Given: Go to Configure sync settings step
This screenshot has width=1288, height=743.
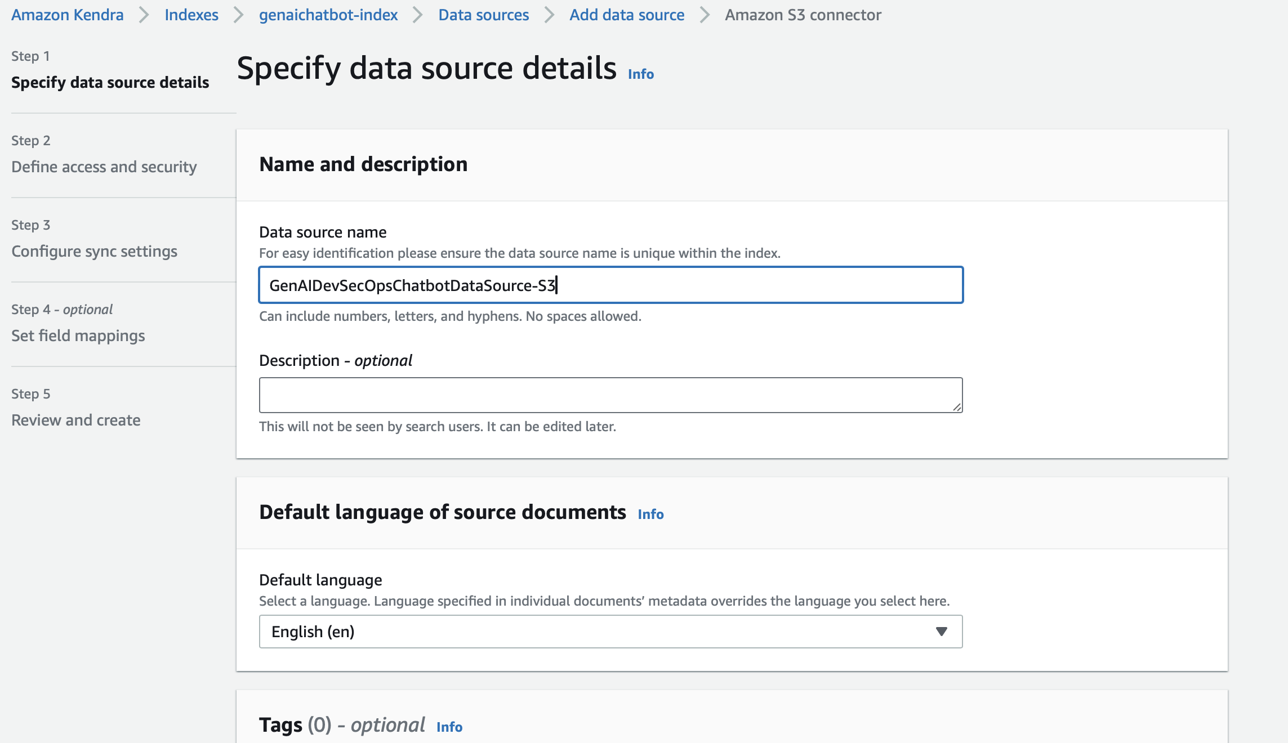Looking at the screenshot, I should pos(94,251).
